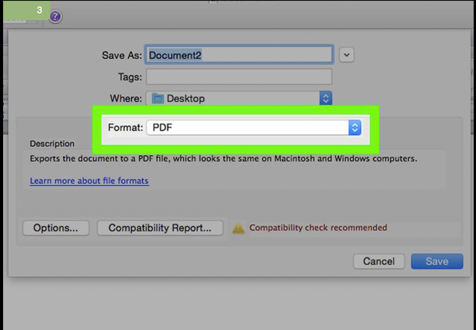Click the Format field's up-down arrows
The width and height of the screenshot is (476, 330).
(355, 127)
